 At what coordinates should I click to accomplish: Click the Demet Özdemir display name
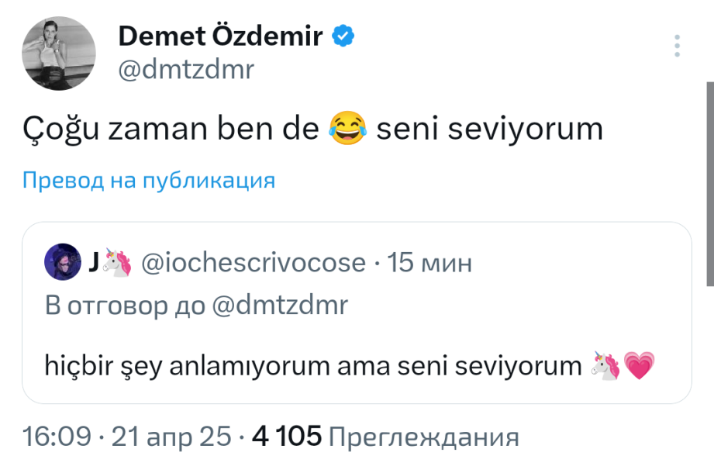220,36
